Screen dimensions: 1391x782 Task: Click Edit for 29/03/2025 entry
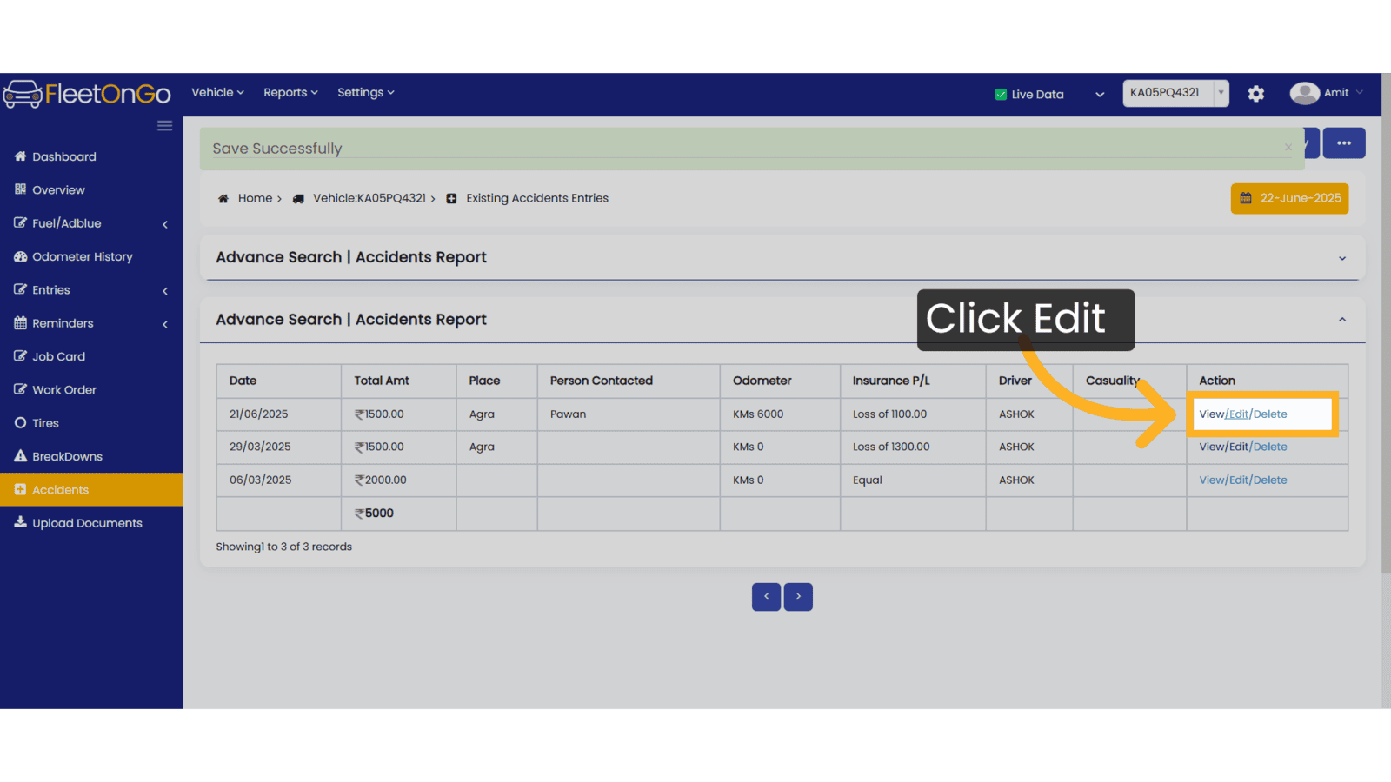tap(1239, 447)
